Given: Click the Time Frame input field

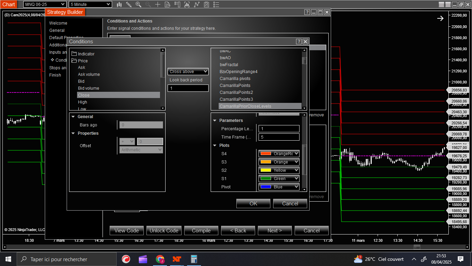Looking at the screenshot, I should coord(279,137).
